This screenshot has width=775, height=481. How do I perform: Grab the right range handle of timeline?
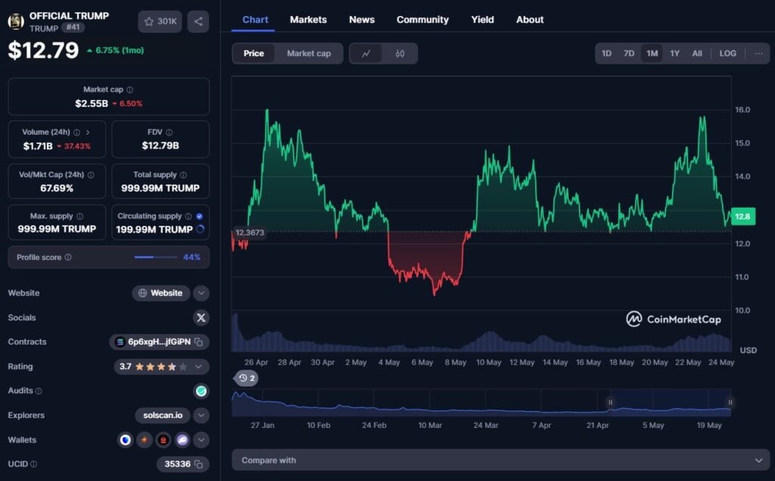click(730, 402)
